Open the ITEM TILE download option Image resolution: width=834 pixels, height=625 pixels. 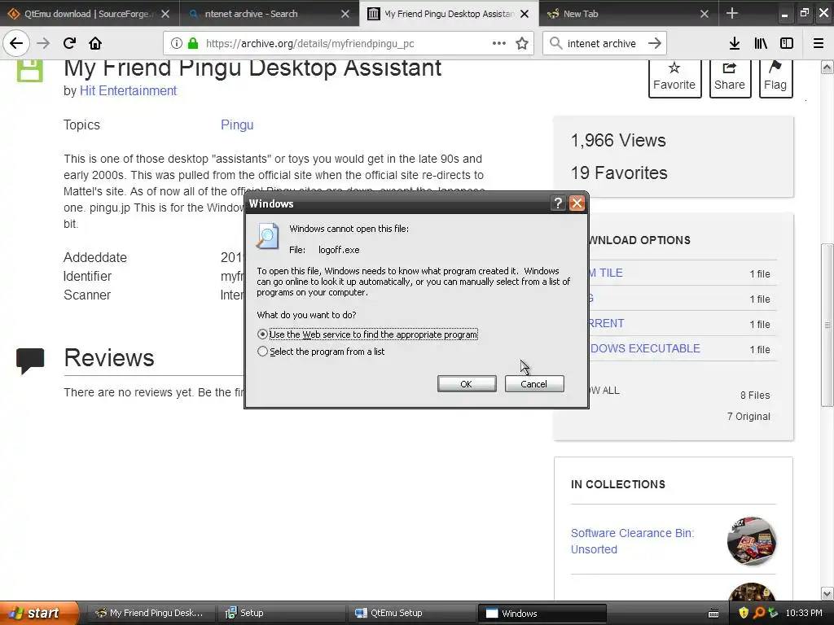coord(606,273)
